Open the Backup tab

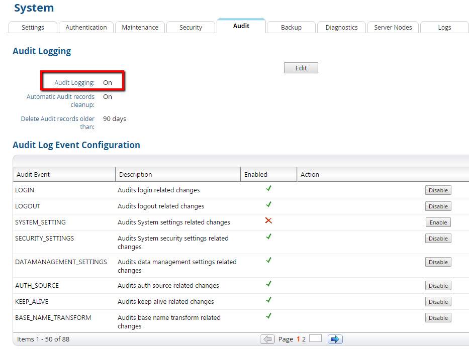click(x=291, y=28)
